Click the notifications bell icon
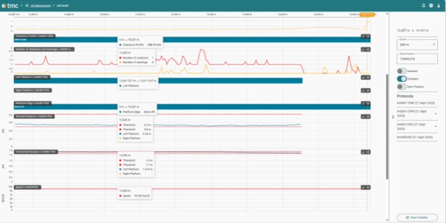The height and width of the screenshot is (223, 446). point(423,6)
